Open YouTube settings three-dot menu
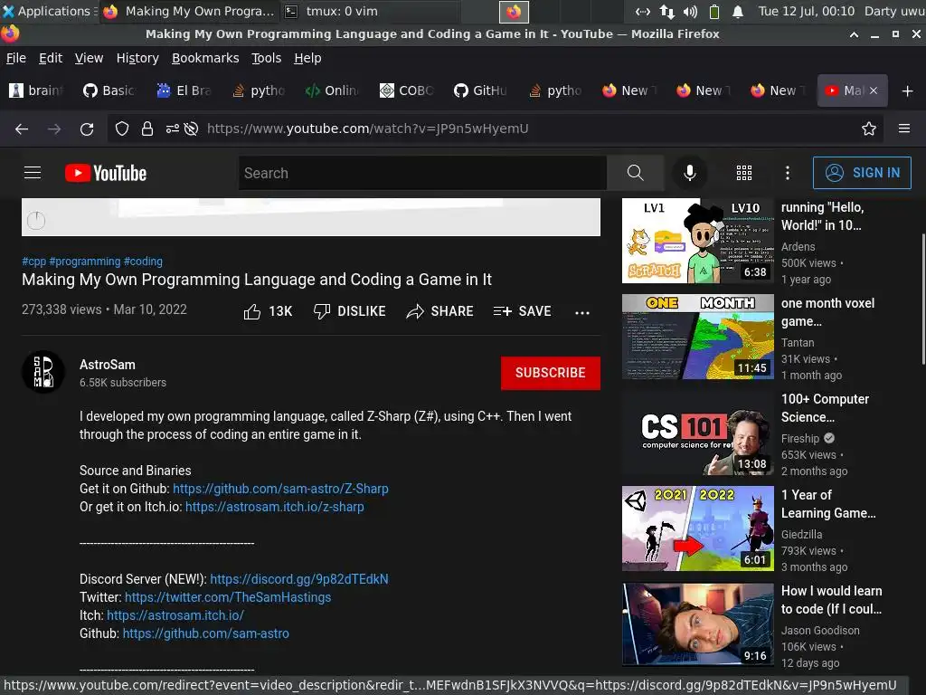 pos(788,173)
